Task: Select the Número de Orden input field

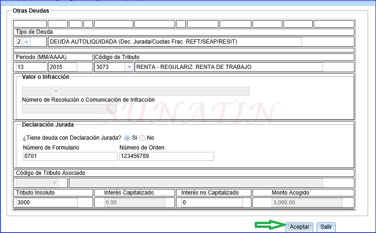Action: pyautogui.click(x=166, y=156)
